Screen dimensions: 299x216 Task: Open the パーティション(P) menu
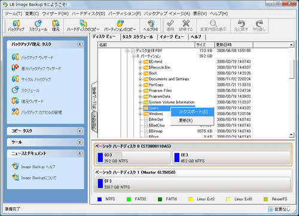[x=124, y=14]
